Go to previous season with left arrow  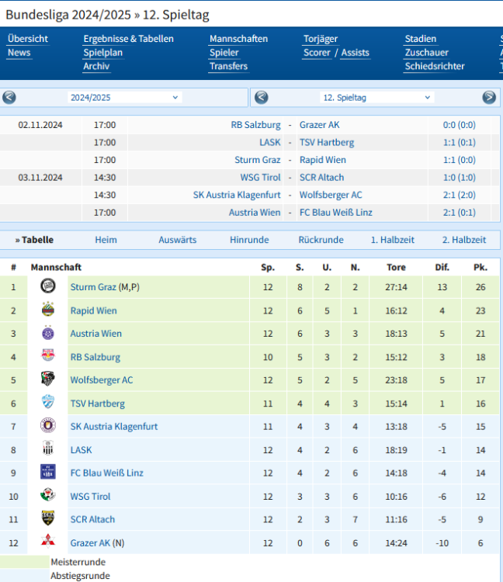point(9,98)
